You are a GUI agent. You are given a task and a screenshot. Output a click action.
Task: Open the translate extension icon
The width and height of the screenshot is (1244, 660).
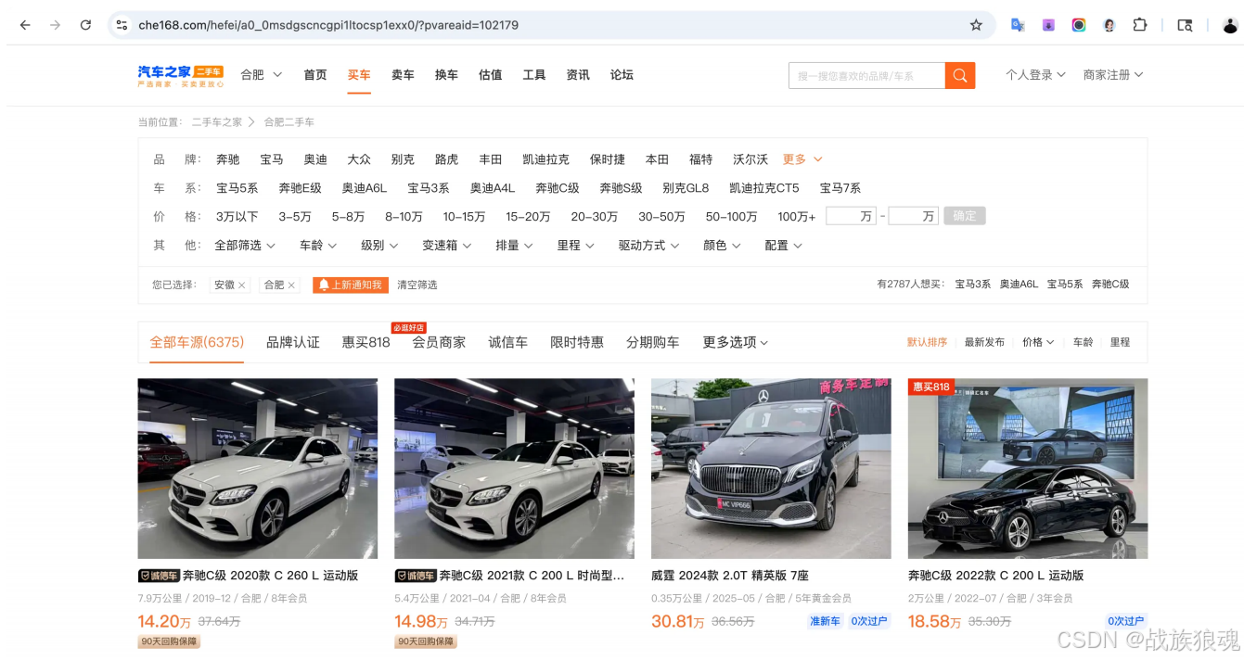(x=1018, y=25)
